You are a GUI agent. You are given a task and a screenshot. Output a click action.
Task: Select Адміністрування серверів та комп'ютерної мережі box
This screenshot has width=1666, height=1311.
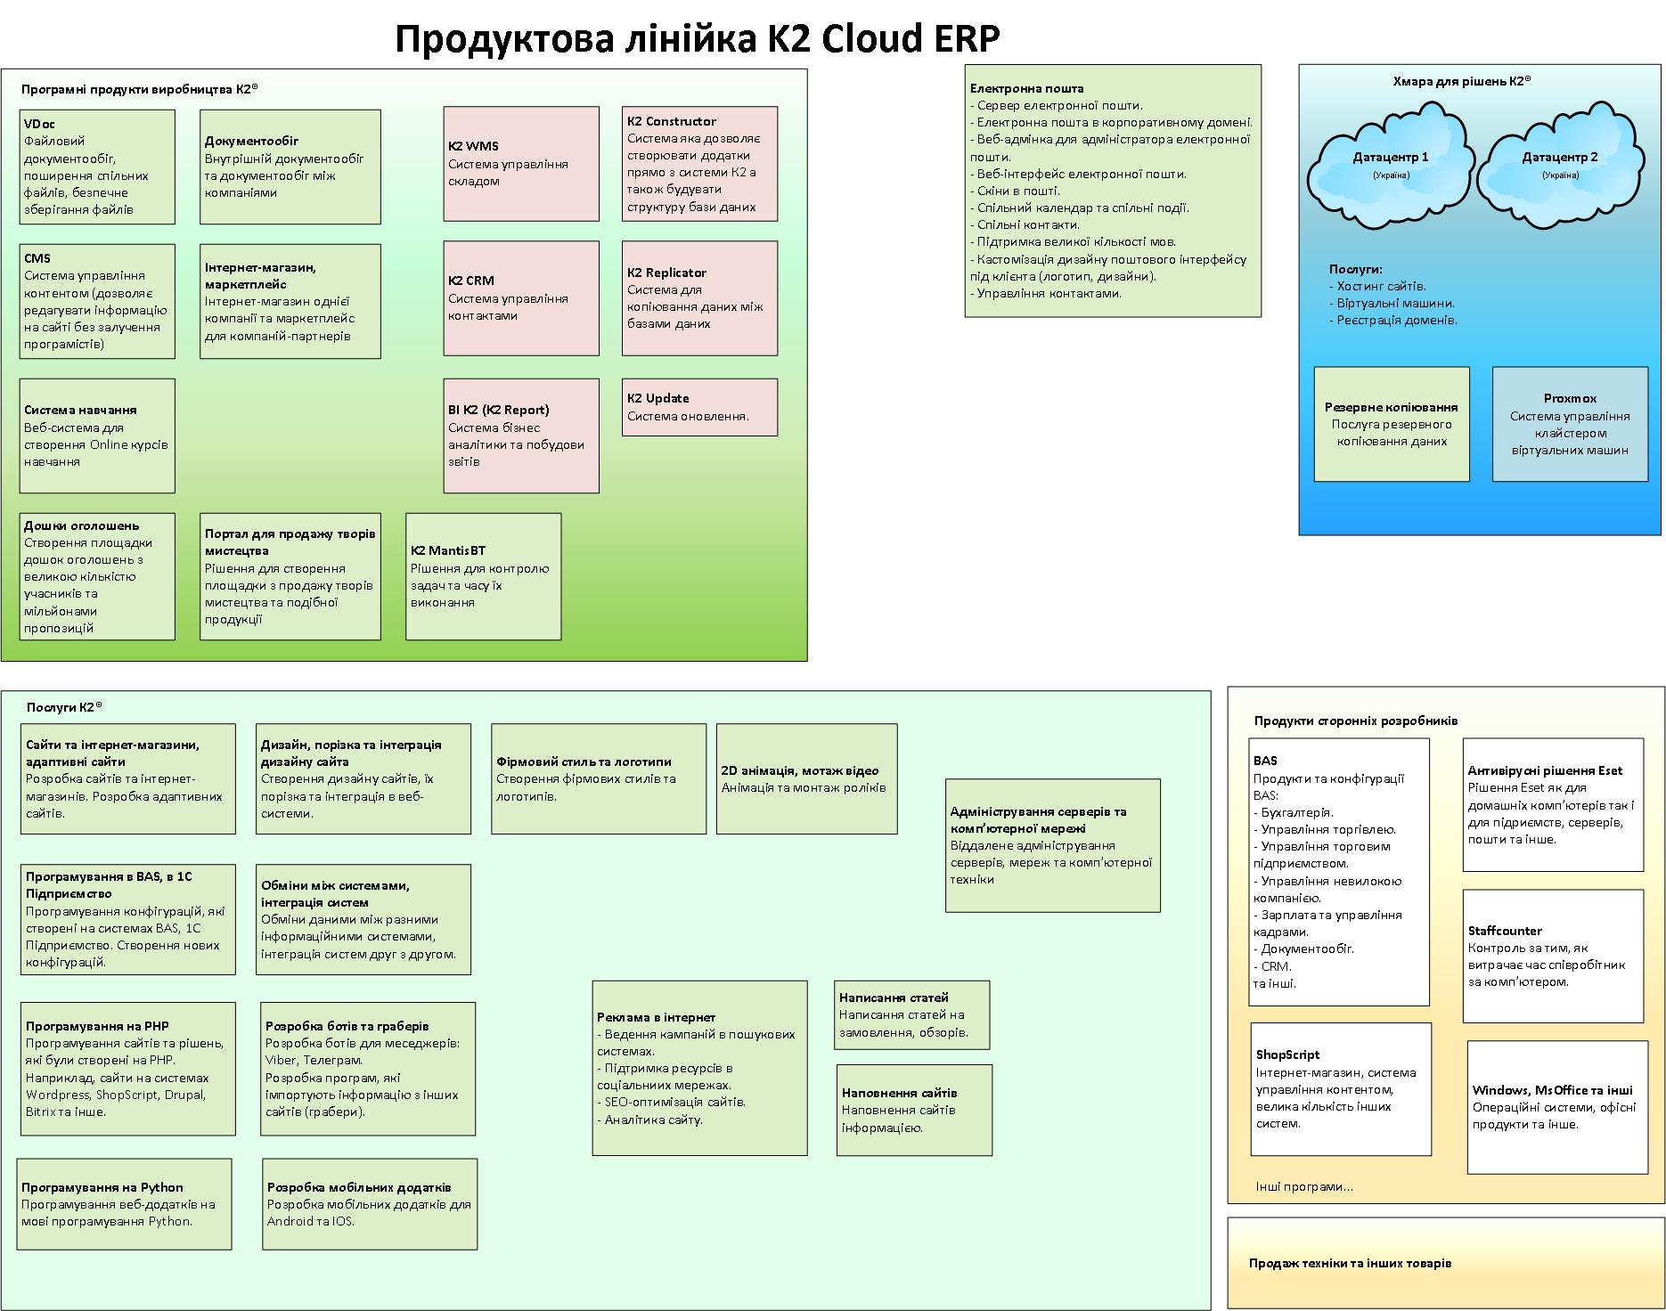[x=1053, y=845]
